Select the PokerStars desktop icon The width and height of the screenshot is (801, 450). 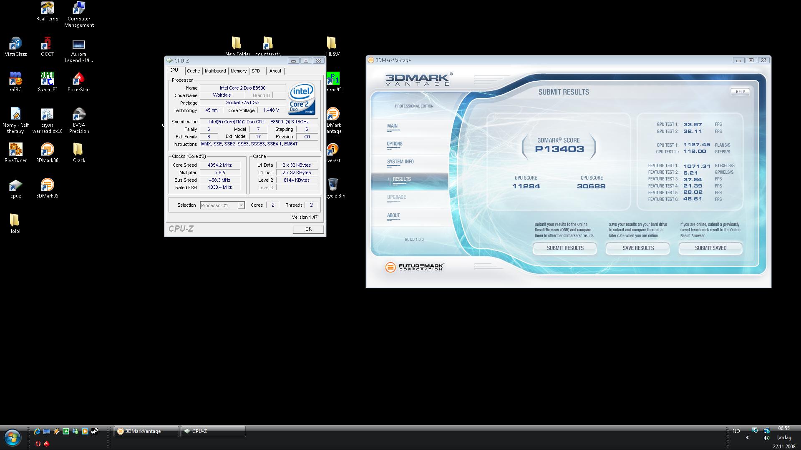pos(79,82)
